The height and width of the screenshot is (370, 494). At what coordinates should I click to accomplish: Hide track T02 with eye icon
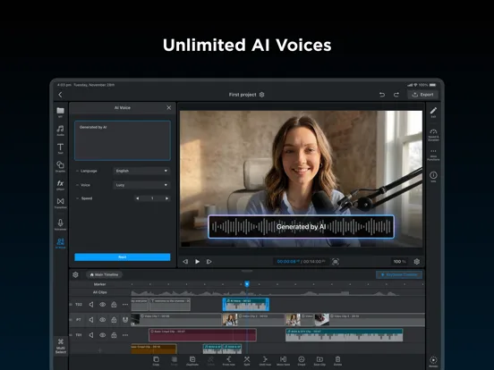(x=102, y=304)
